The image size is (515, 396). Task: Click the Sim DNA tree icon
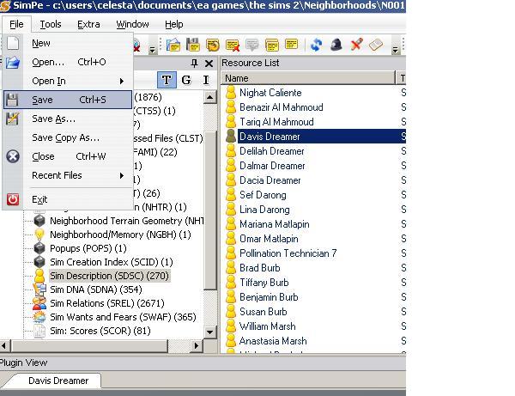pyautogui.click(x=39, y=289)
